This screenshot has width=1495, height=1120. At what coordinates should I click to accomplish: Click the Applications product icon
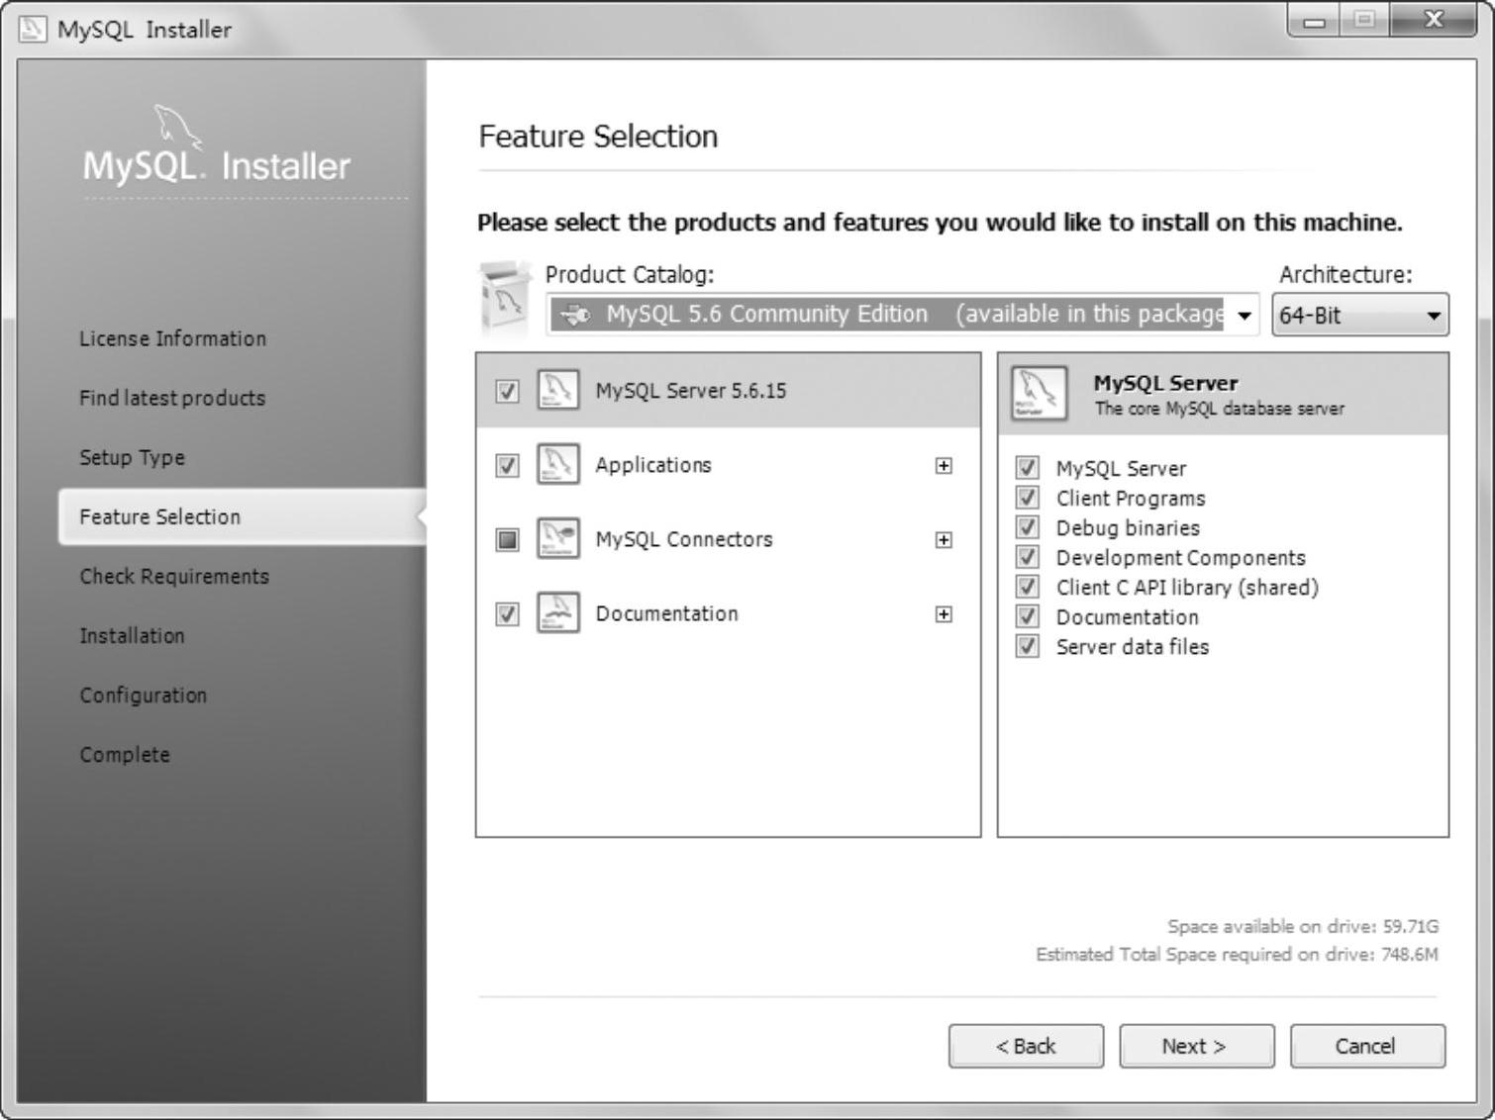557,464
